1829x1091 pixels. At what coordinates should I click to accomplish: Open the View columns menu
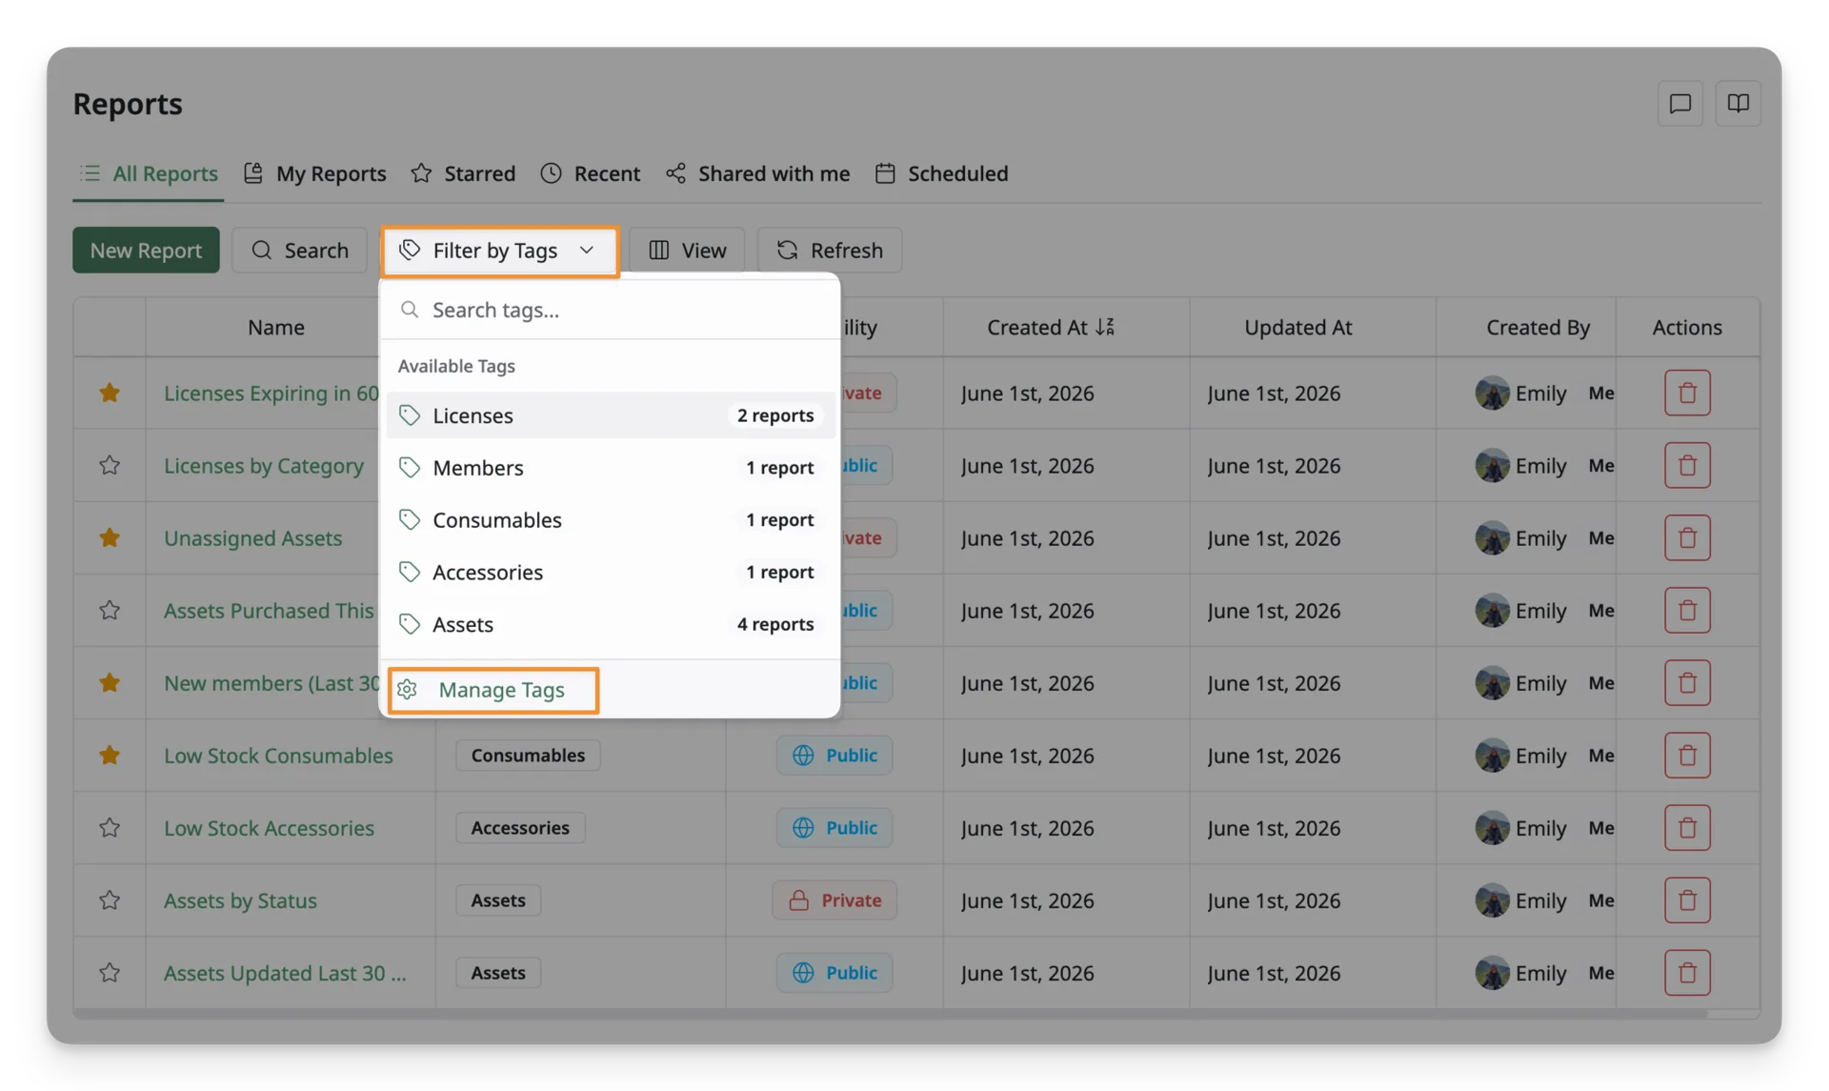[x=687, y=250]
